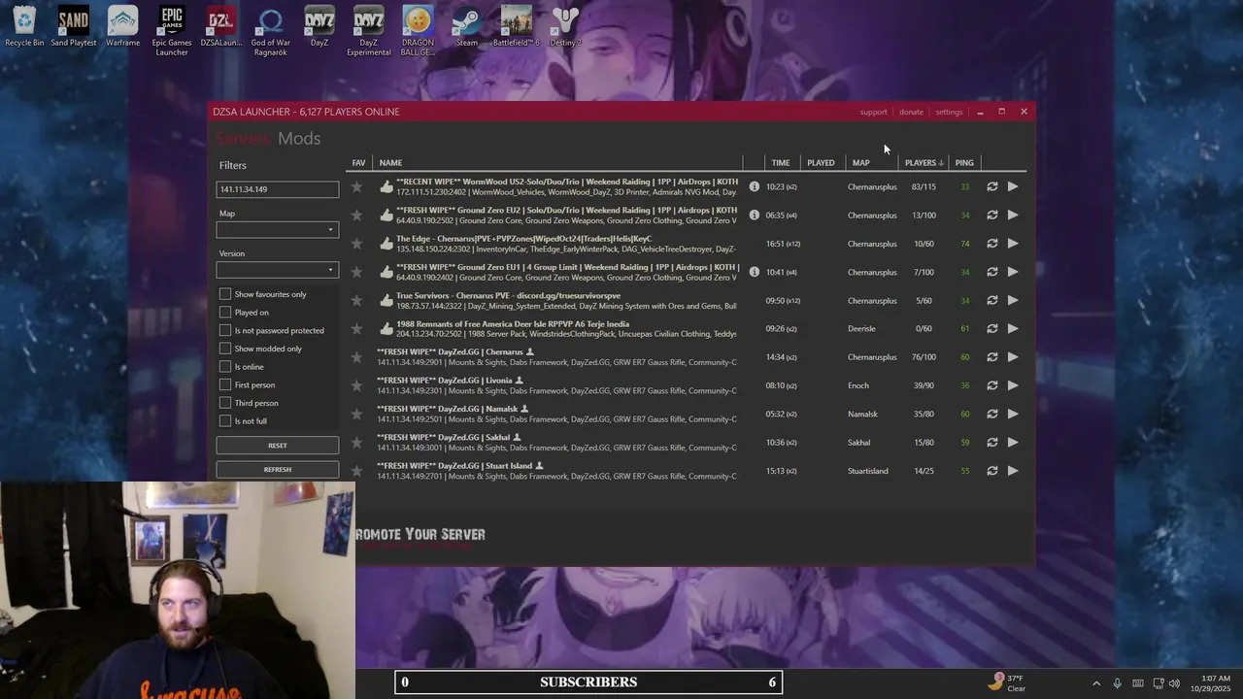Viewport: 1243px width, 699px height.
Task: Click the REFRESH button
Action: coord(277,470)
